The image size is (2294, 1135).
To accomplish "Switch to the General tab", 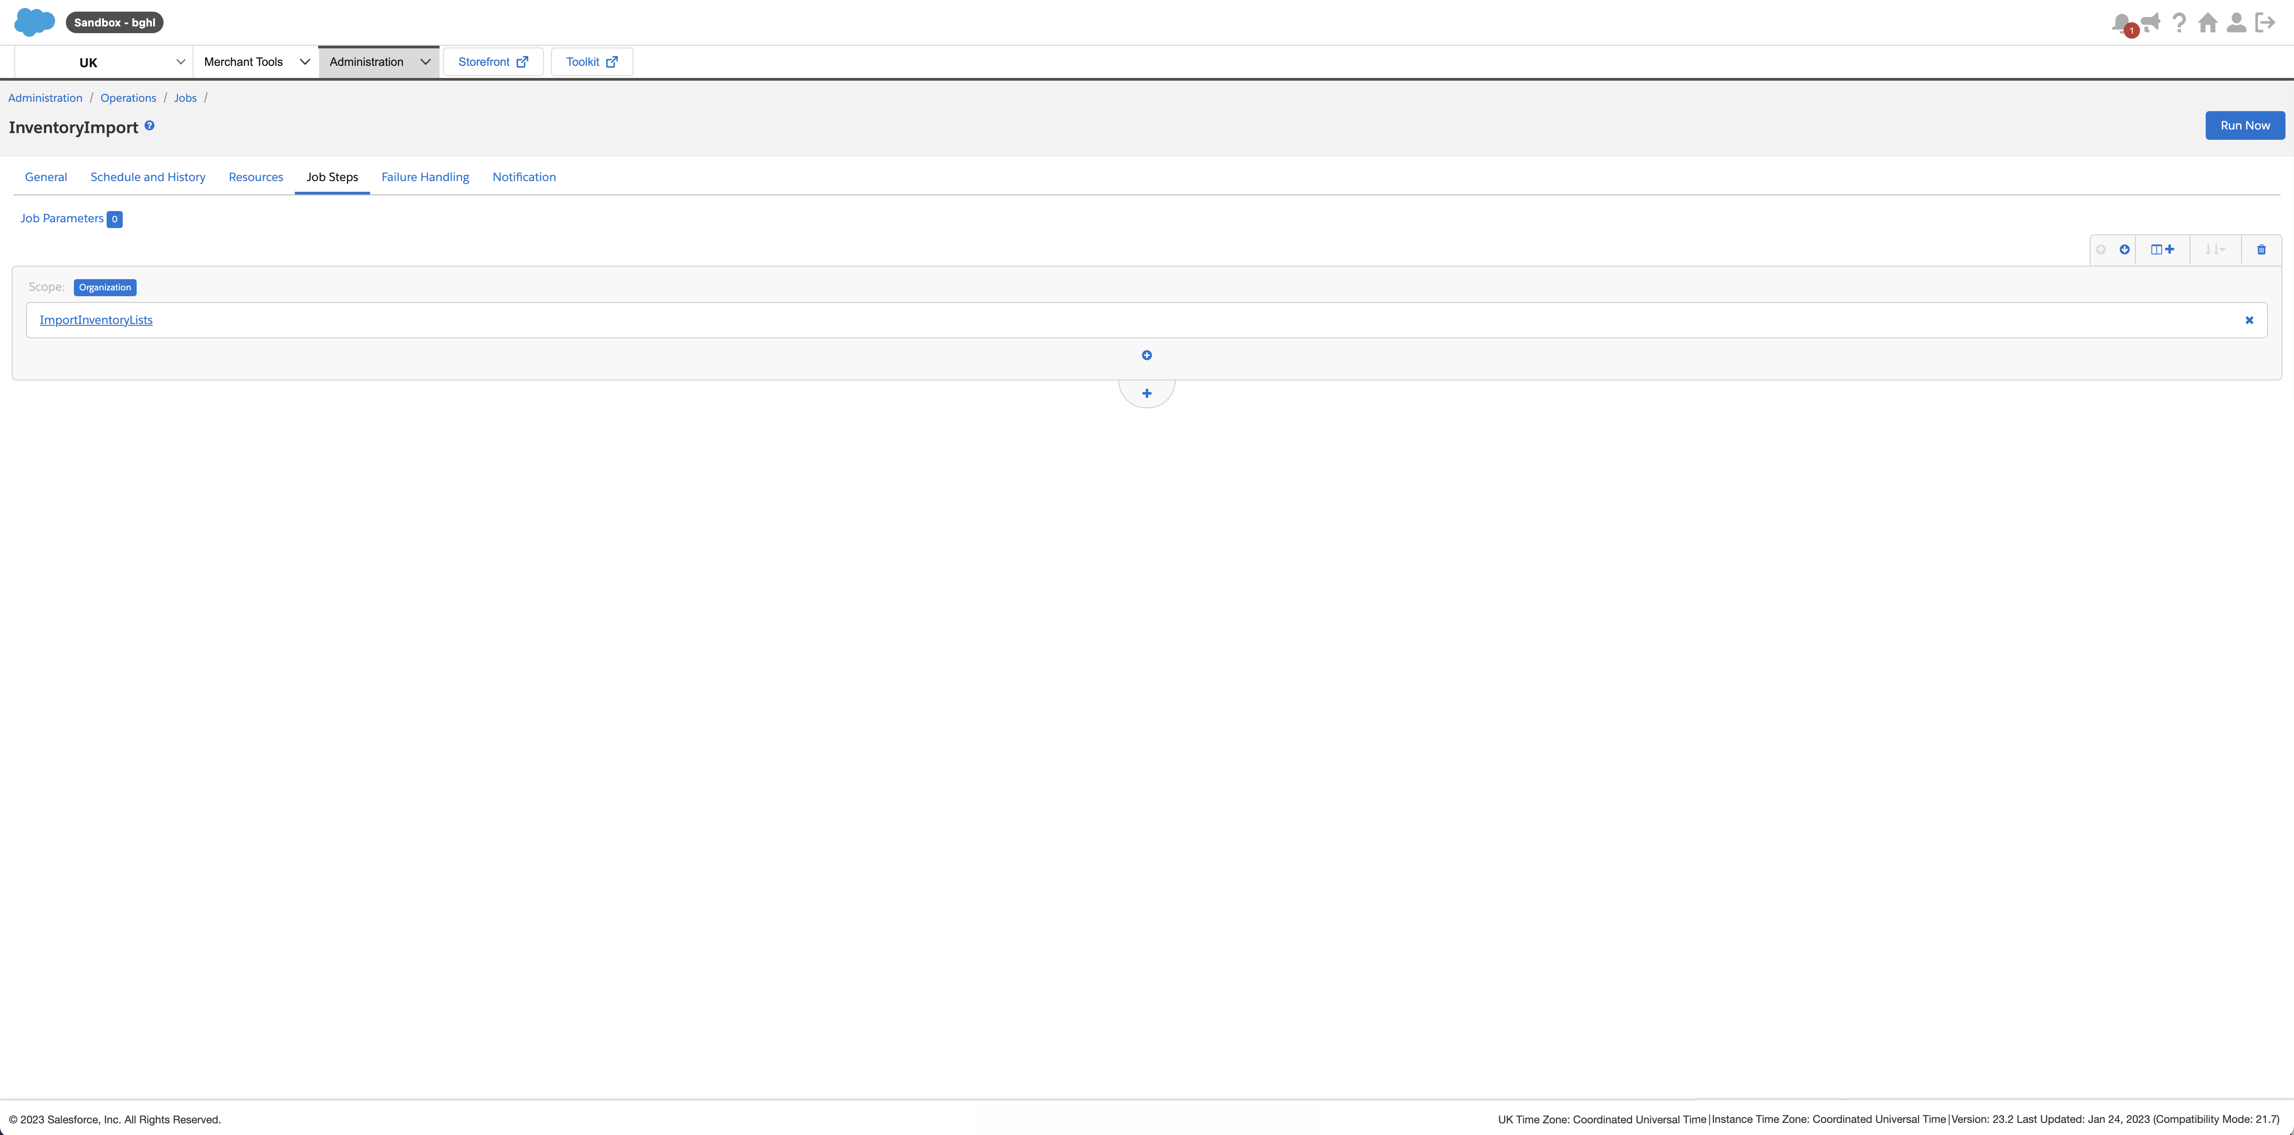I will (x=46, y=177).
